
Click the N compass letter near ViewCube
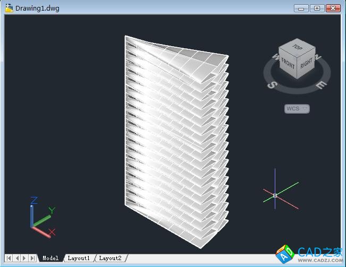(x=318, y=57)
